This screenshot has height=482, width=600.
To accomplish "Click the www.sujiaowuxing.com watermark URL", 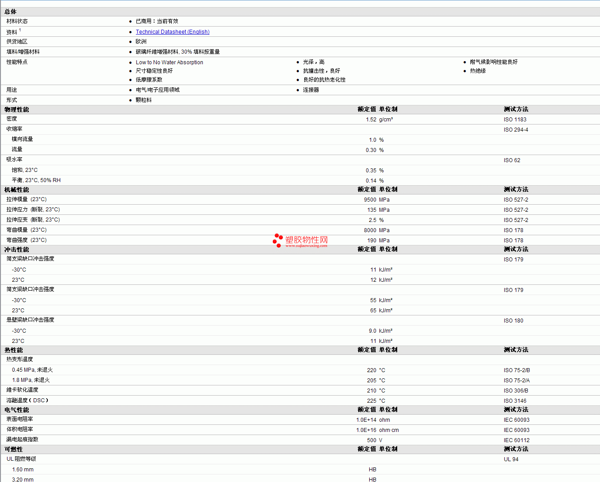I will tap(306, 246).
